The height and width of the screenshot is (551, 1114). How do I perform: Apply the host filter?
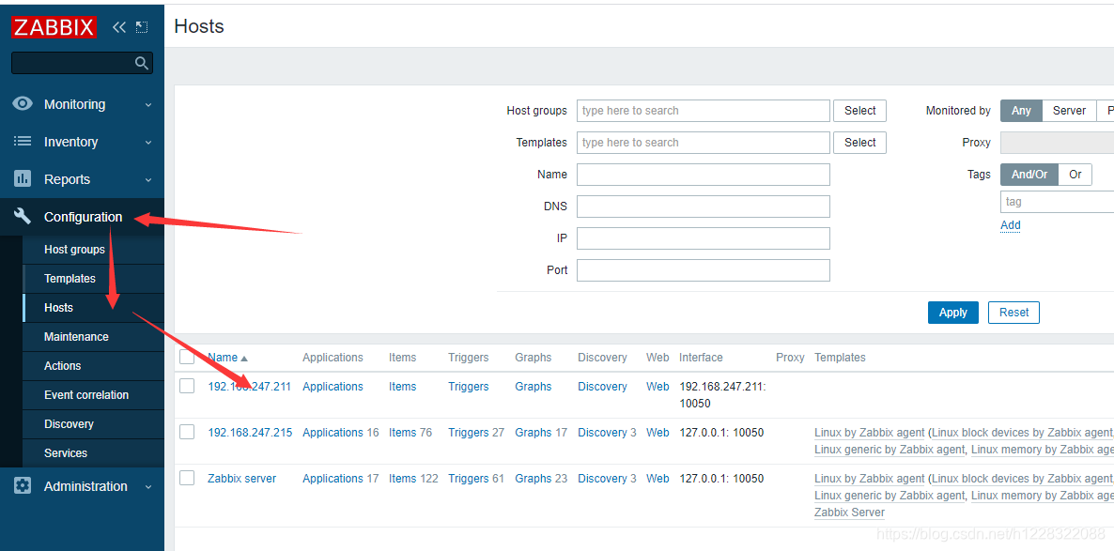[952, 313]
